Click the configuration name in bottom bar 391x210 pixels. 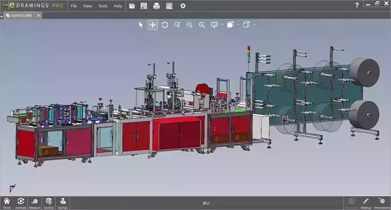[x=206, y=203]
